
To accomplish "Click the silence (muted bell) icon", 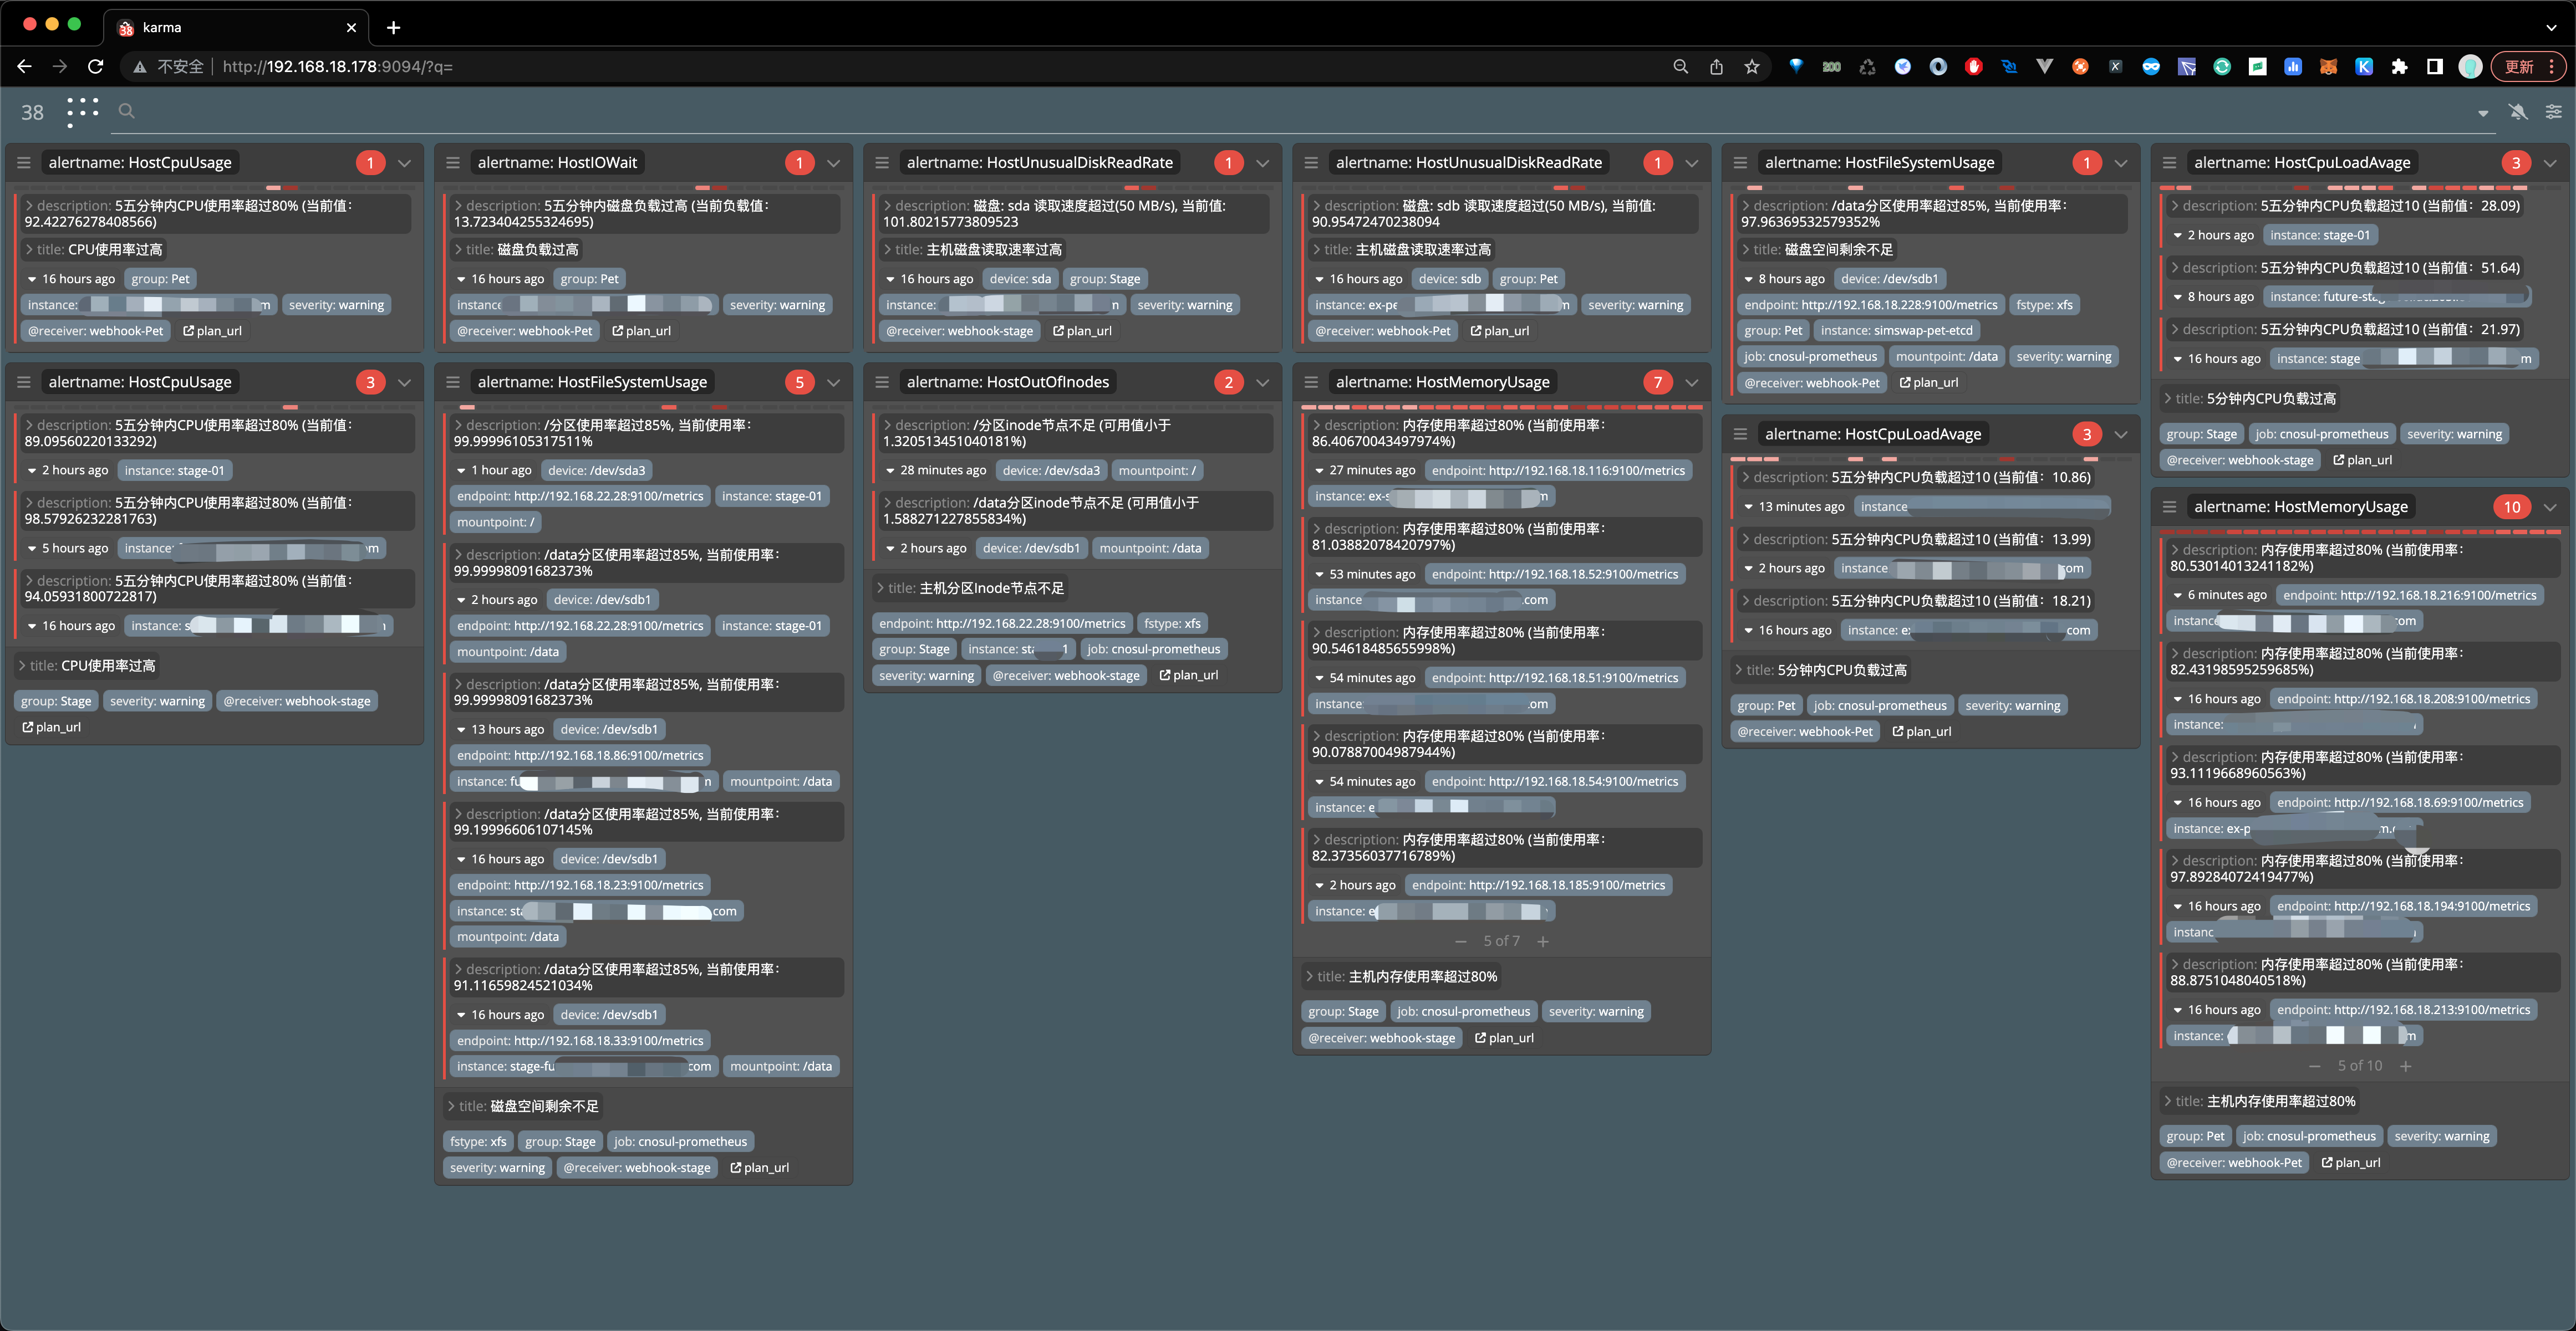I will (2518, 112).
